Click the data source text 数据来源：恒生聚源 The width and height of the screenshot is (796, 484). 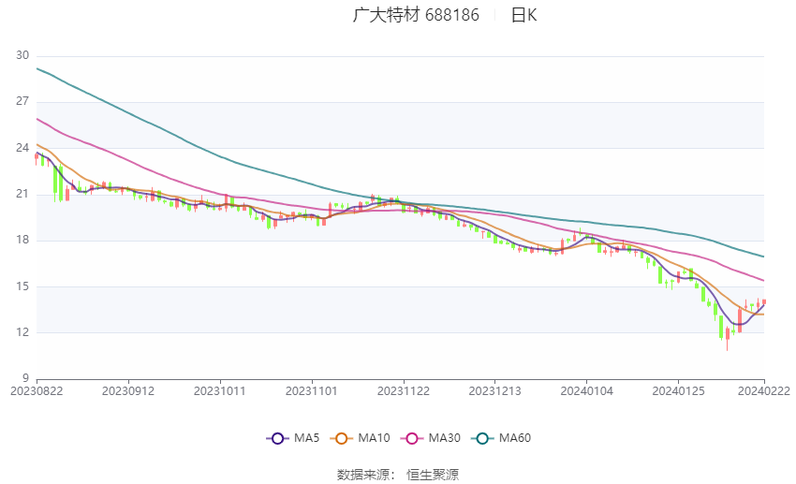pyautogui.click(x=398, y=475)
